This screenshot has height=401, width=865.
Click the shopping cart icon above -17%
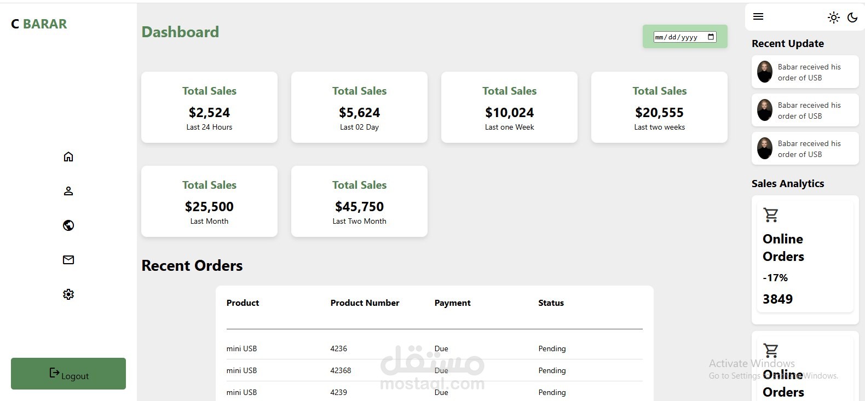pos(771,215)
